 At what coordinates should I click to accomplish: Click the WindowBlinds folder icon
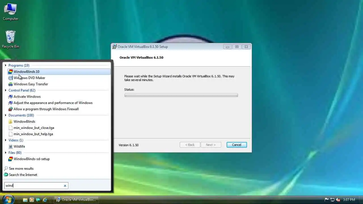(x=10, y=122)
